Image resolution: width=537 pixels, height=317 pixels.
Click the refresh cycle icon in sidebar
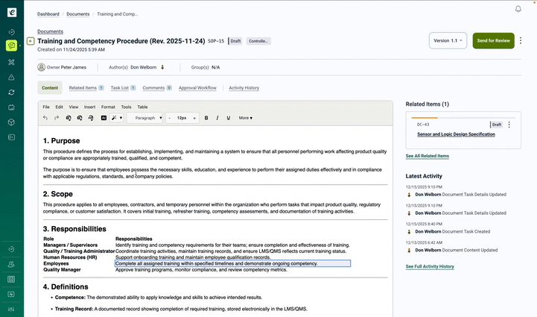tap(11, 92)
